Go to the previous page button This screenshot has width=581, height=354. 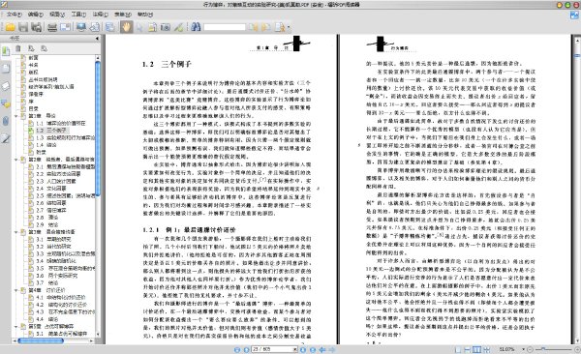point(246,349)
